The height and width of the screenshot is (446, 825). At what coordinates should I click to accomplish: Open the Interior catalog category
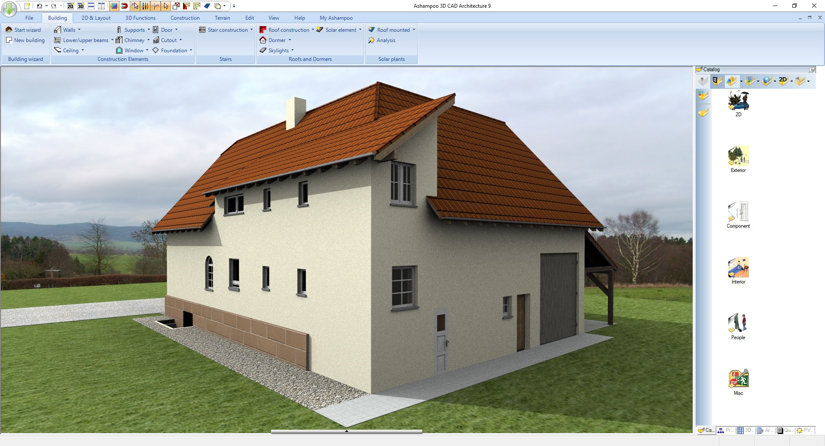click(x=738, y=270)
